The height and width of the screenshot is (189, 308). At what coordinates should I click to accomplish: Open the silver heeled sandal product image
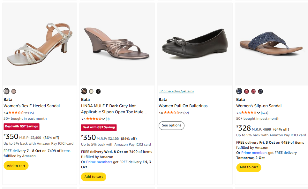[40, 44]
